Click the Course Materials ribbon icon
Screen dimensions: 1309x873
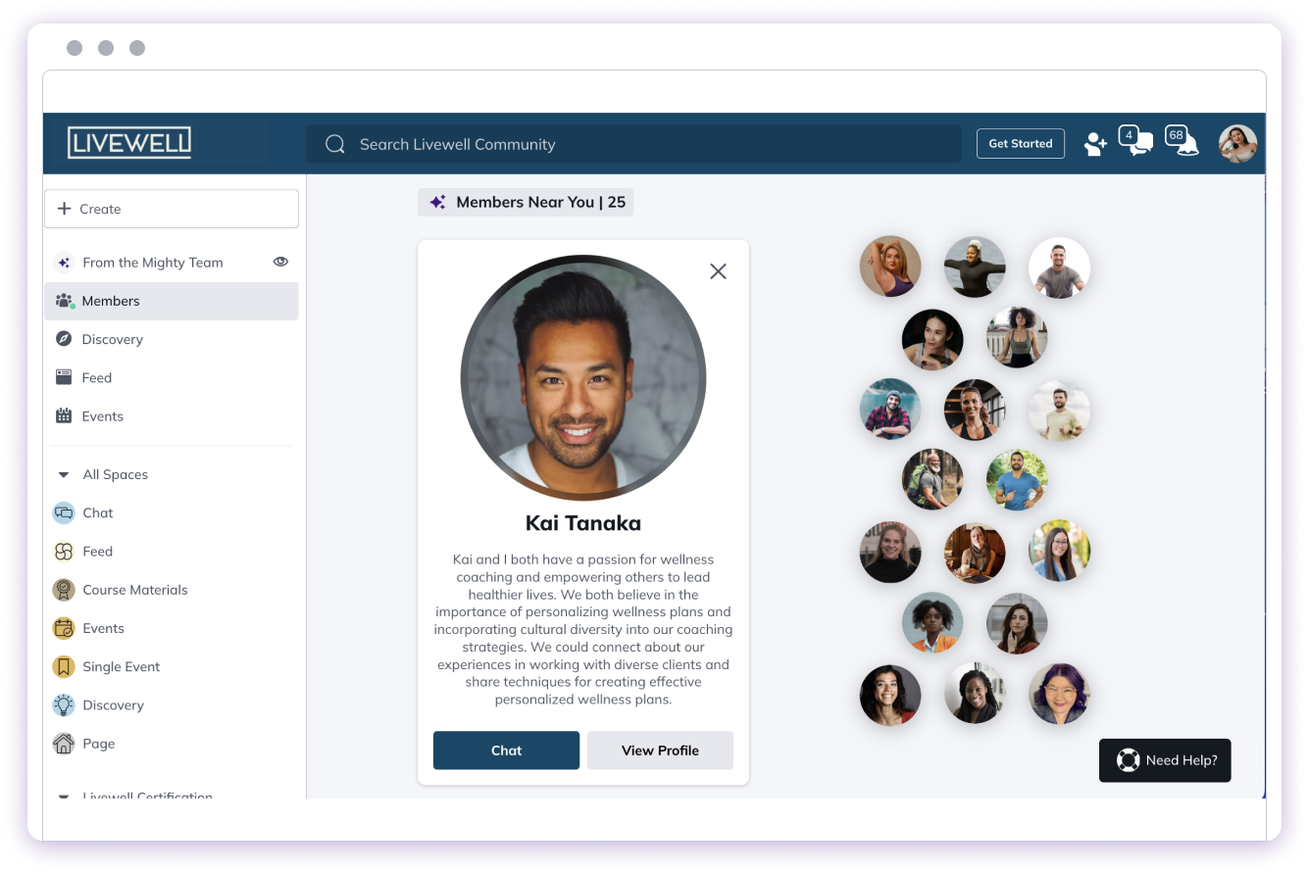64,589
